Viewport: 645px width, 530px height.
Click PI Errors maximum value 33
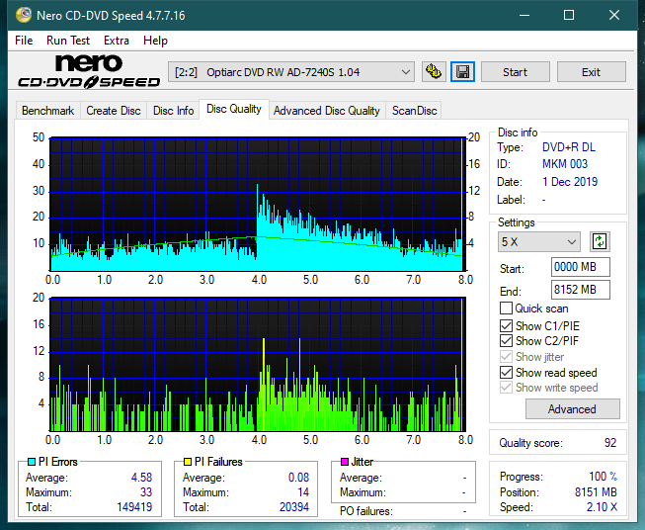click(146, 492)
